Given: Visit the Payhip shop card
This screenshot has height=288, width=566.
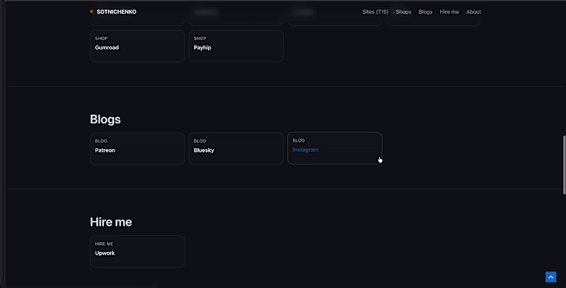Looking at the screenshot, I should pyautogui.click(x=236, y=46).
